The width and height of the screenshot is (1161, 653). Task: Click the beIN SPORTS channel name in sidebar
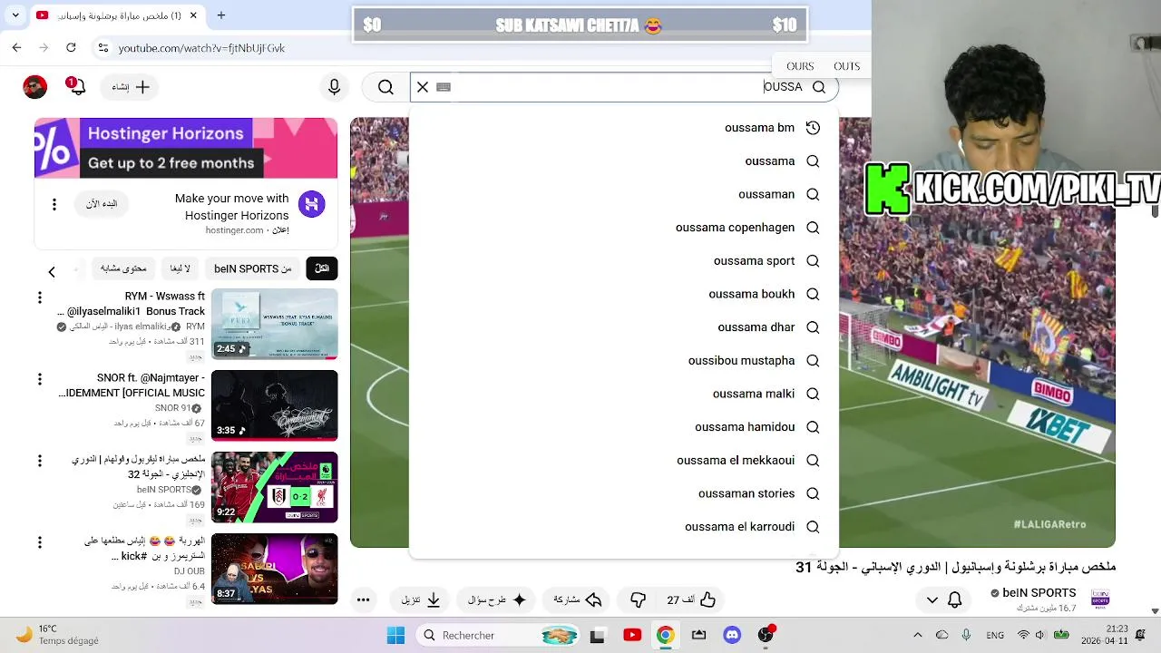[163, 490]
